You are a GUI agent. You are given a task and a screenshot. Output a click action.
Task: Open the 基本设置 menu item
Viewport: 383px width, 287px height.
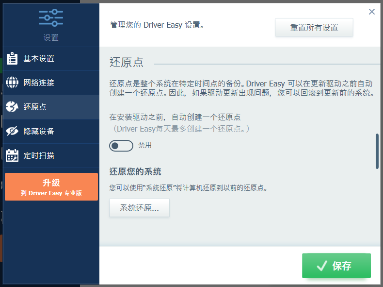[51, 59]
